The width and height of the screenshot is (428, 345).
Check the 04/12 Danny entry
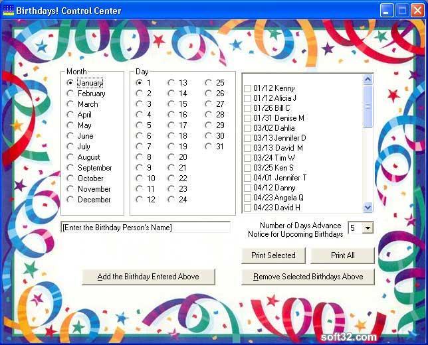248,188
